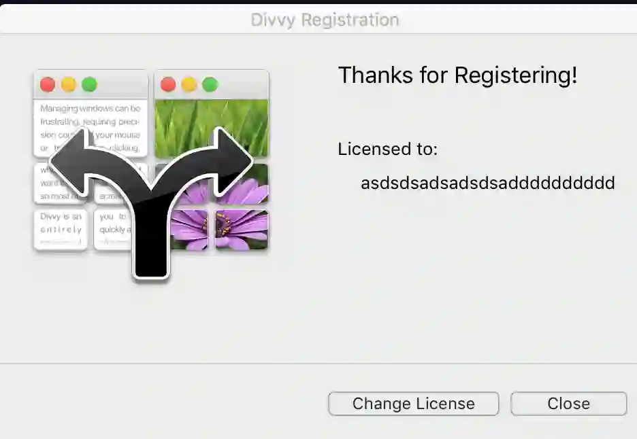Click green dot on logo's photo window
This screenshot has height=439, width=637.
[x=210, y=85]
